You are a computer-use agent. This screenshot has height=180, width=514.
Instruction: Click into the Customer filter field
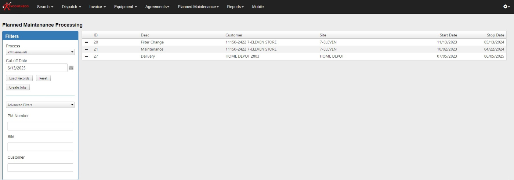[40, 168]
